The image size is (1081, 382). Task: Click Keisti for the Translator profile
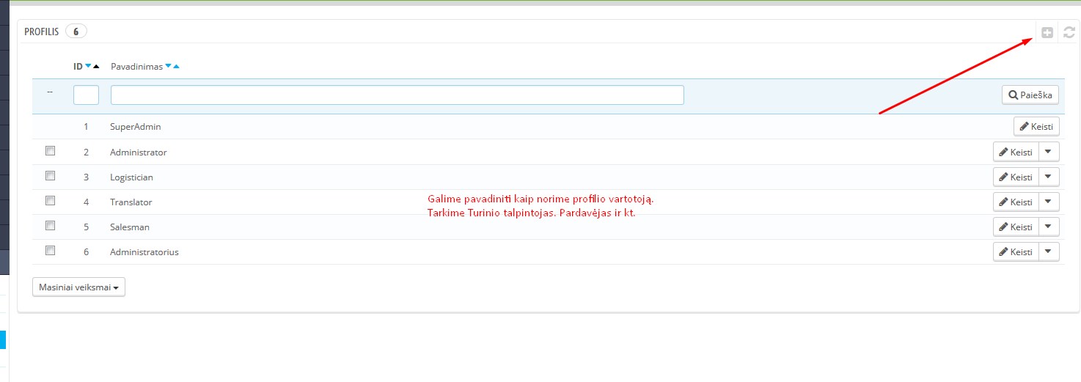coord(1016,202)
